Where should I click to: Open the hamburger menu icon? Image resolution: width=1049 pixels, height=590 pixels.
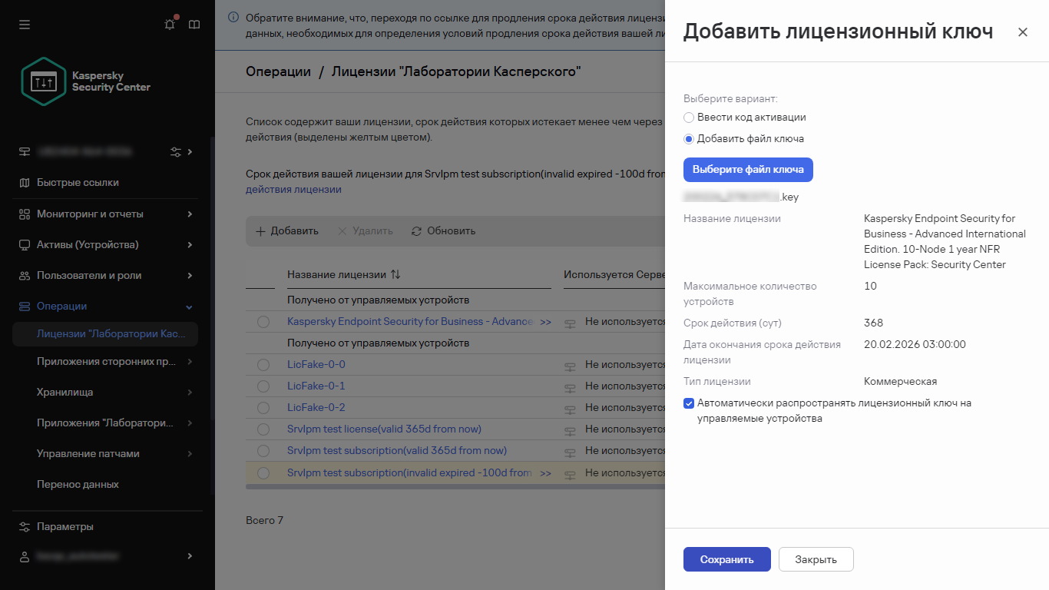24,24
